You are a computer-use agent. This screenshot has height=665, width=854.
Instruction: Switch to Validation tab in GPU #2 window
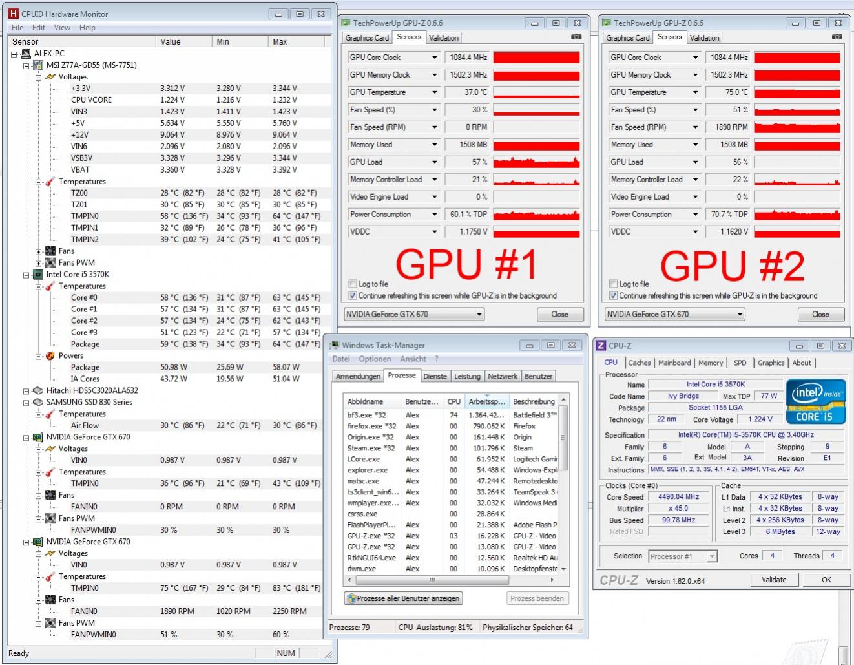pos(704,38)
